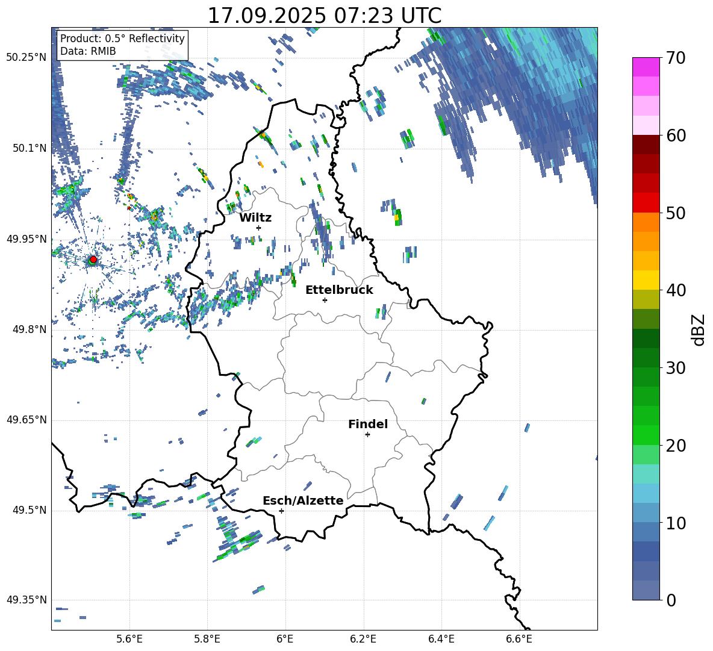The height and width of the screenshot is (651, 713).
Task: Click the Data: RMIB text
Action: point(88,51)
